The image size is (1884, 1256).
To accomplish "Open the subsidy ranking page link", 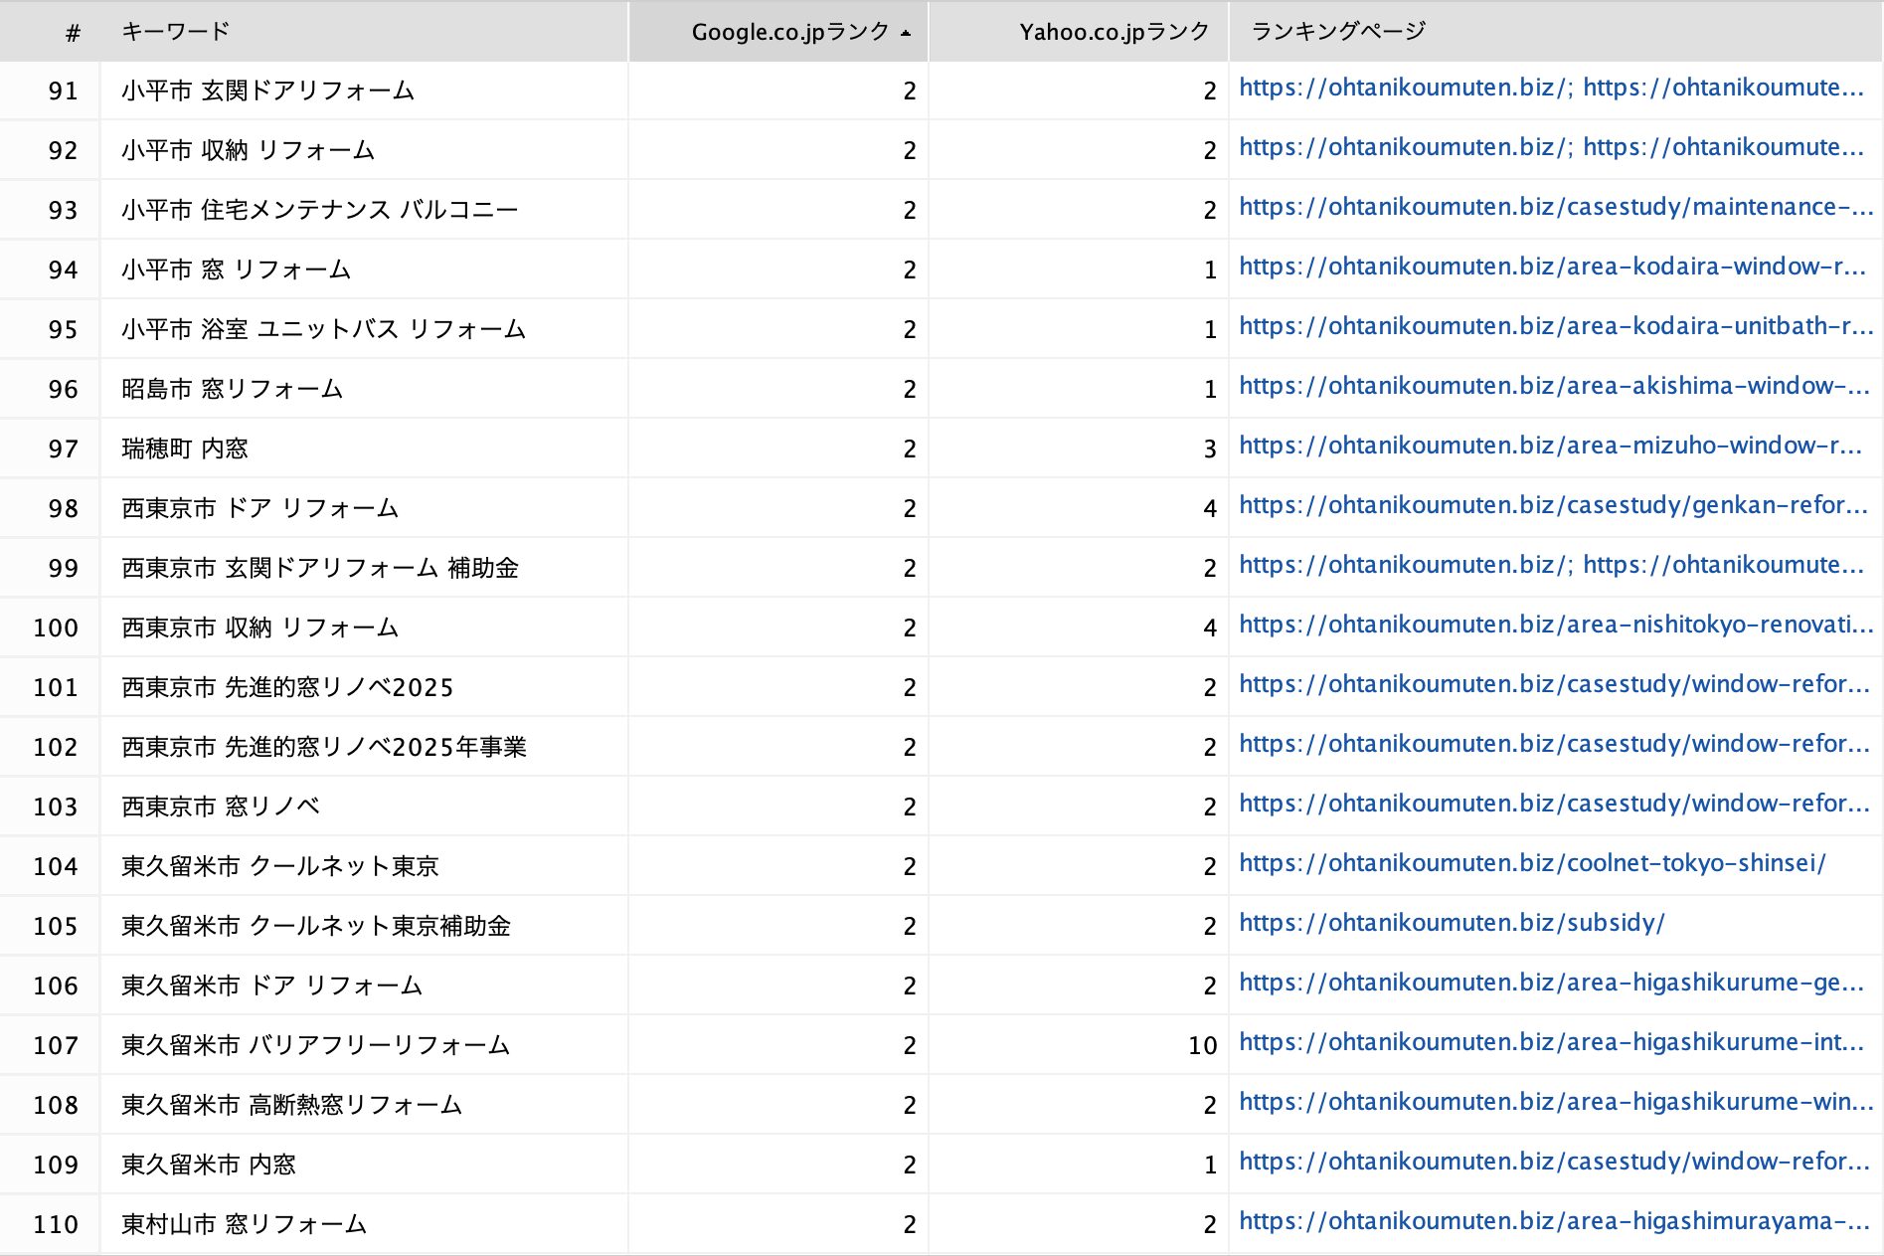I will click(x=1451, y=923).
